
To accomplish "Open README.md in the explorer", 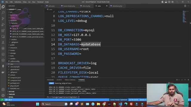I will pos(15,89).
